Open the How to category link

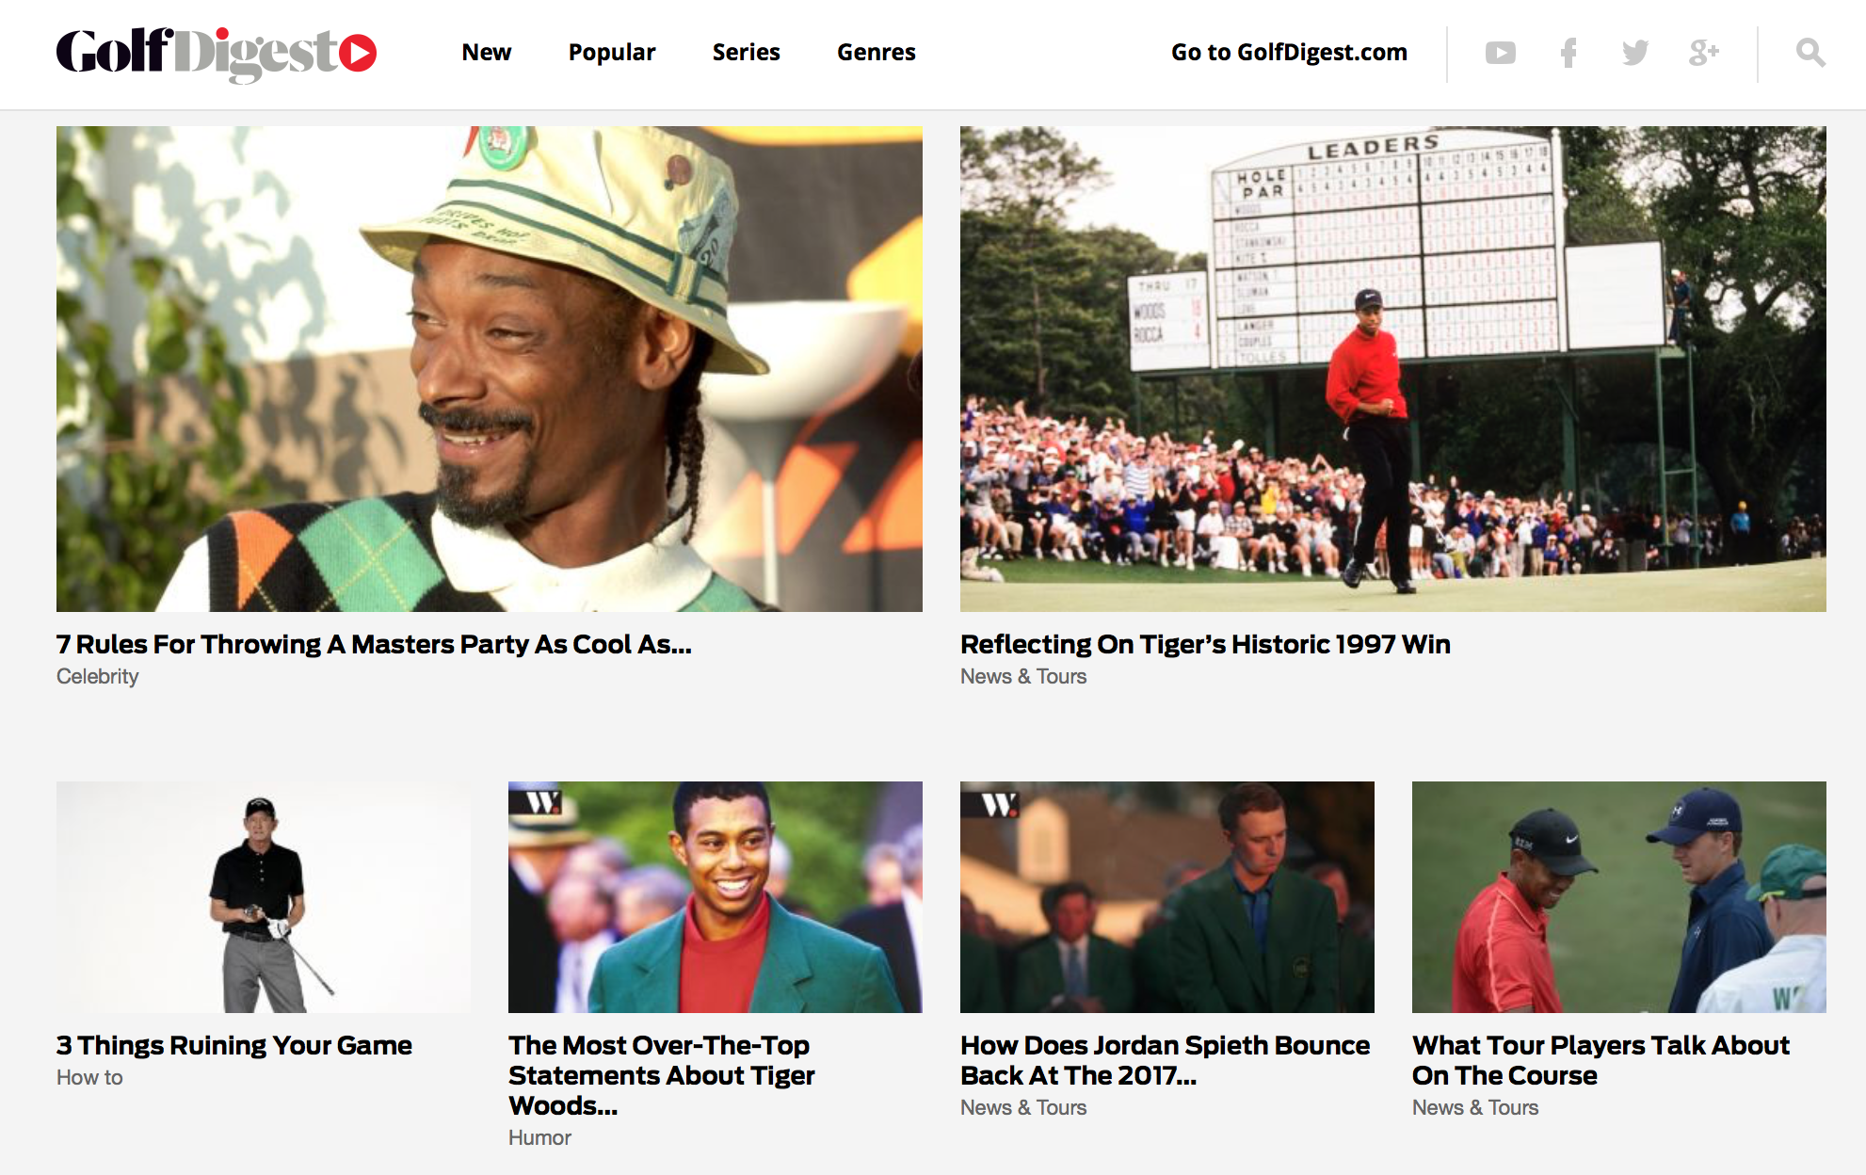(88, 1078)
